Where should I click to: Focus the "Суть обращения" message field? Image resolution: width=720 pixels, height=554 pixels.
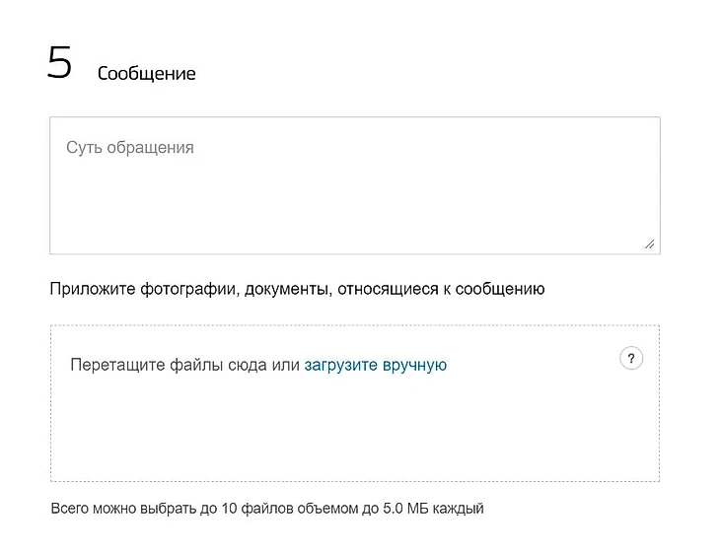click(355, 185)
